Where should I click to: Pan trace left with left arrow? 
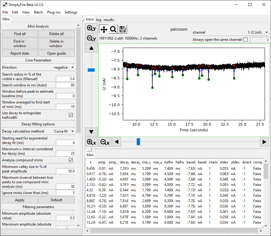tap(117, 142)
